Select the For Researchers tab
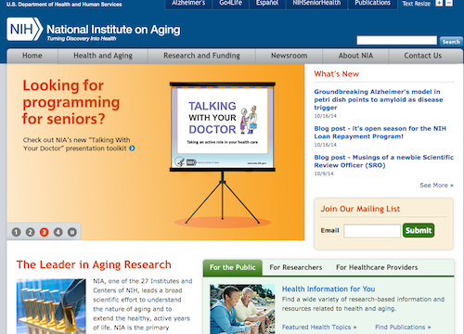Image resolution: width=464 pixels, height=334 pixels. 296,267
